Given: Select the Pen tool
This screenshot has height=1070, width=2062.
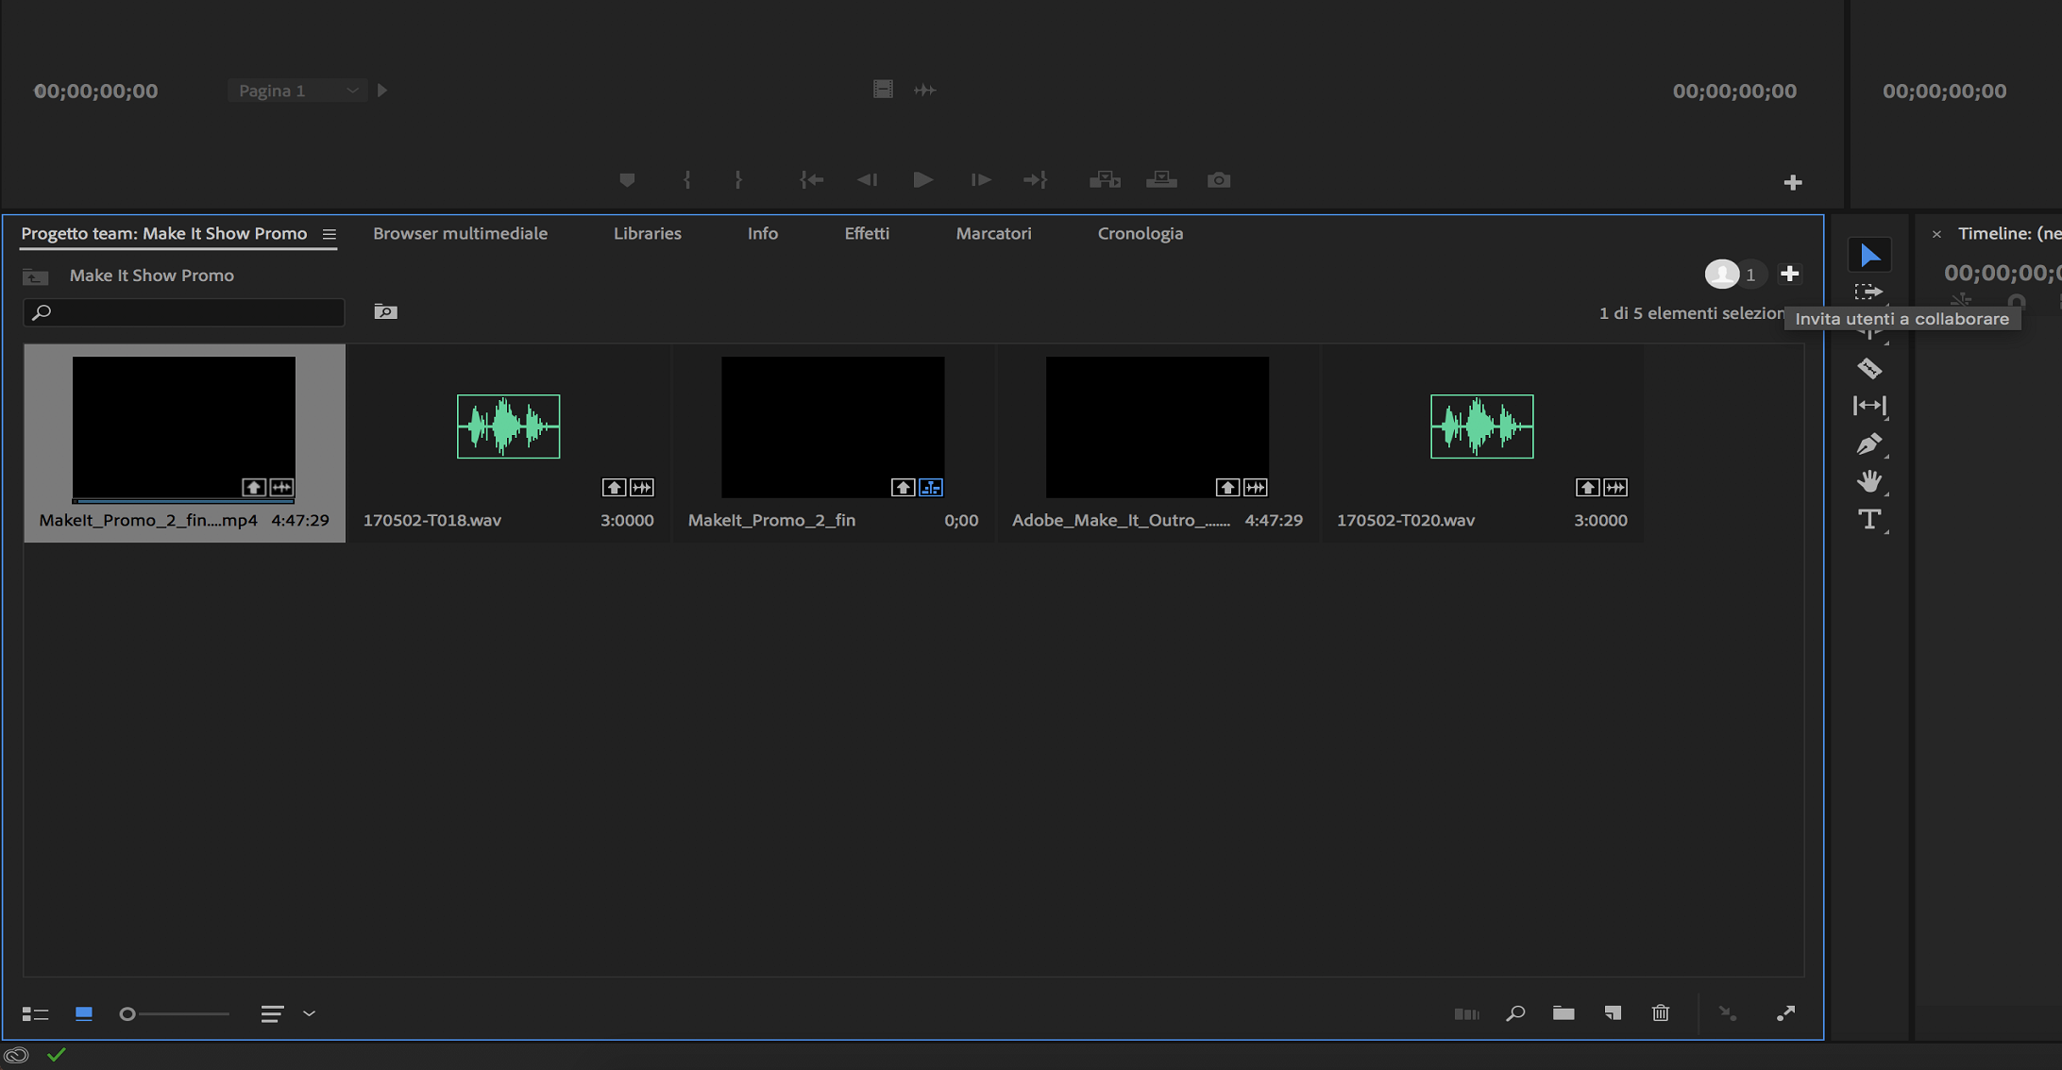Looking at the screenshot, I should [x=1868, y=444].
